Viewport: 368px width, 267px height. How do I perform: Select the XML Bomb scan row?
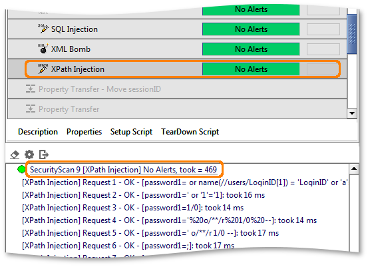coord(177,49)
